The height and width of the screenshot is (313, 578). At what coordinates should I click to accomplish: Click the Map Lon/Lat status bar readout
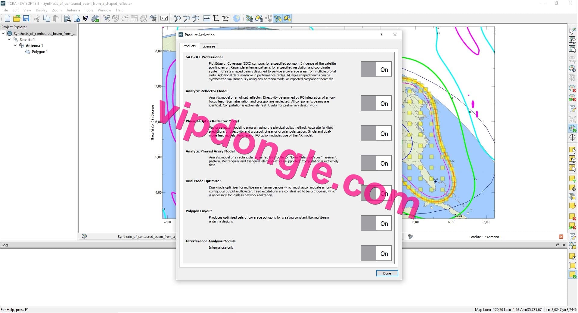pyautogui.click(x=508, y=309)
